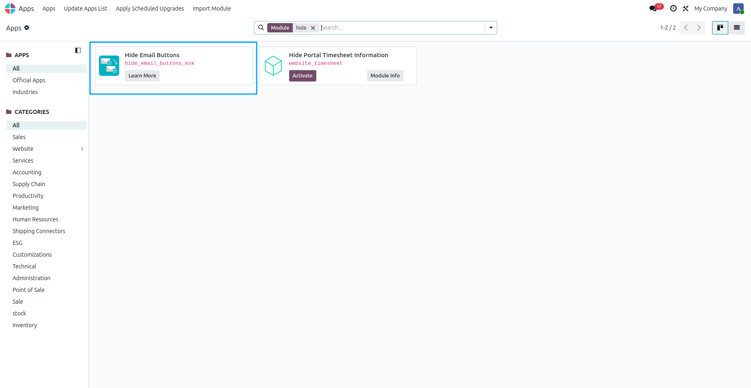Open the search options dropdown arrow
751x388 pixels.
(x=491, y=28)
